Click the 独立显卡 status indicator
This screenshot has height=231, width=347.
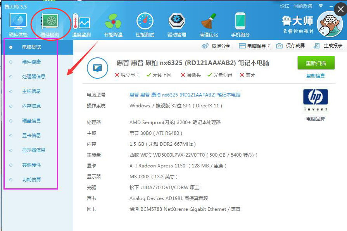click(x=127, y=75)
